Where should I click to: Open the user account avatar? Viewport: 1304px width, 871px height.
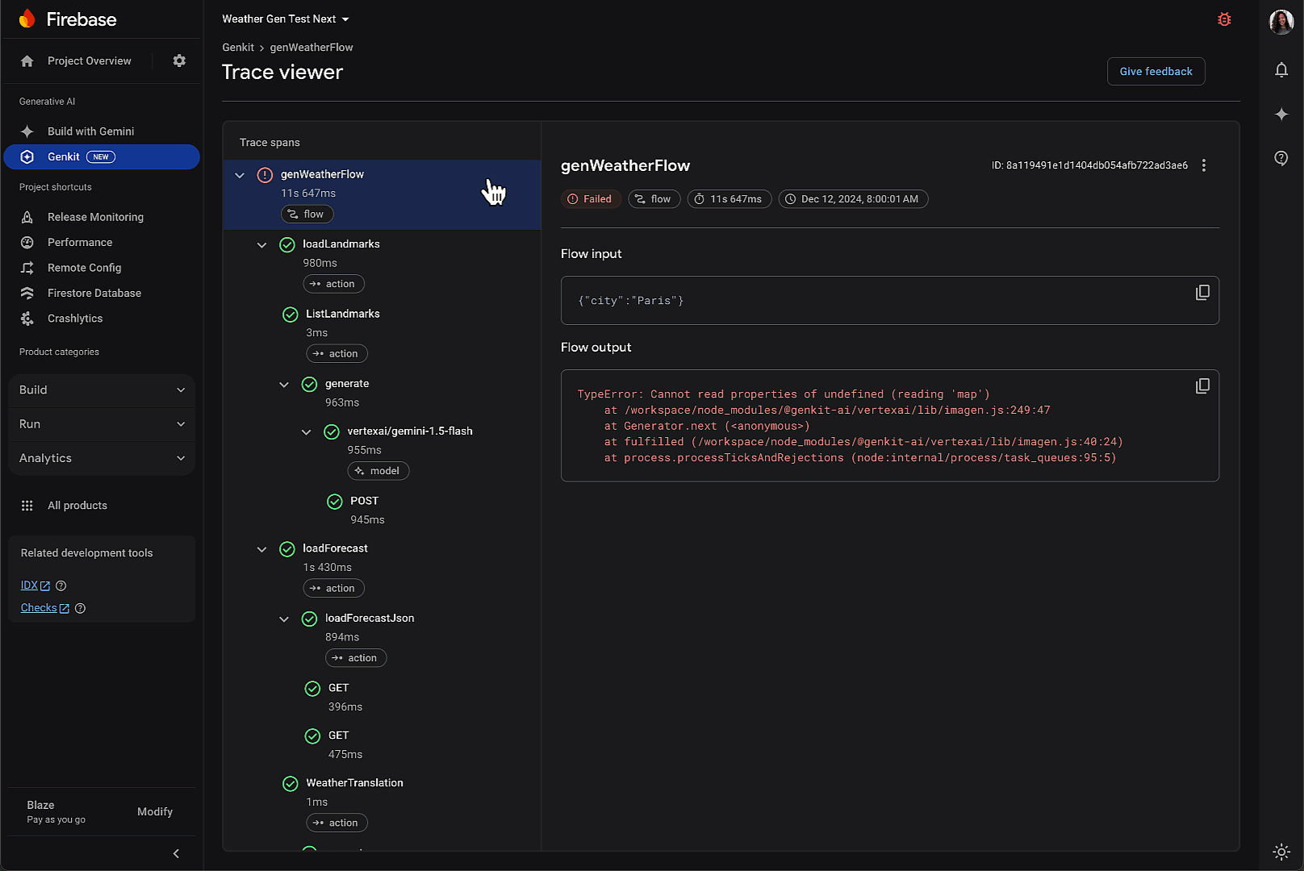(x=1281, y=22)
